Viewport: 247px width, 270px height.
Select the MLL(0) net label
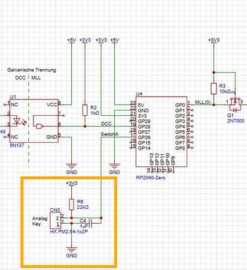click(x=203, y=102)
